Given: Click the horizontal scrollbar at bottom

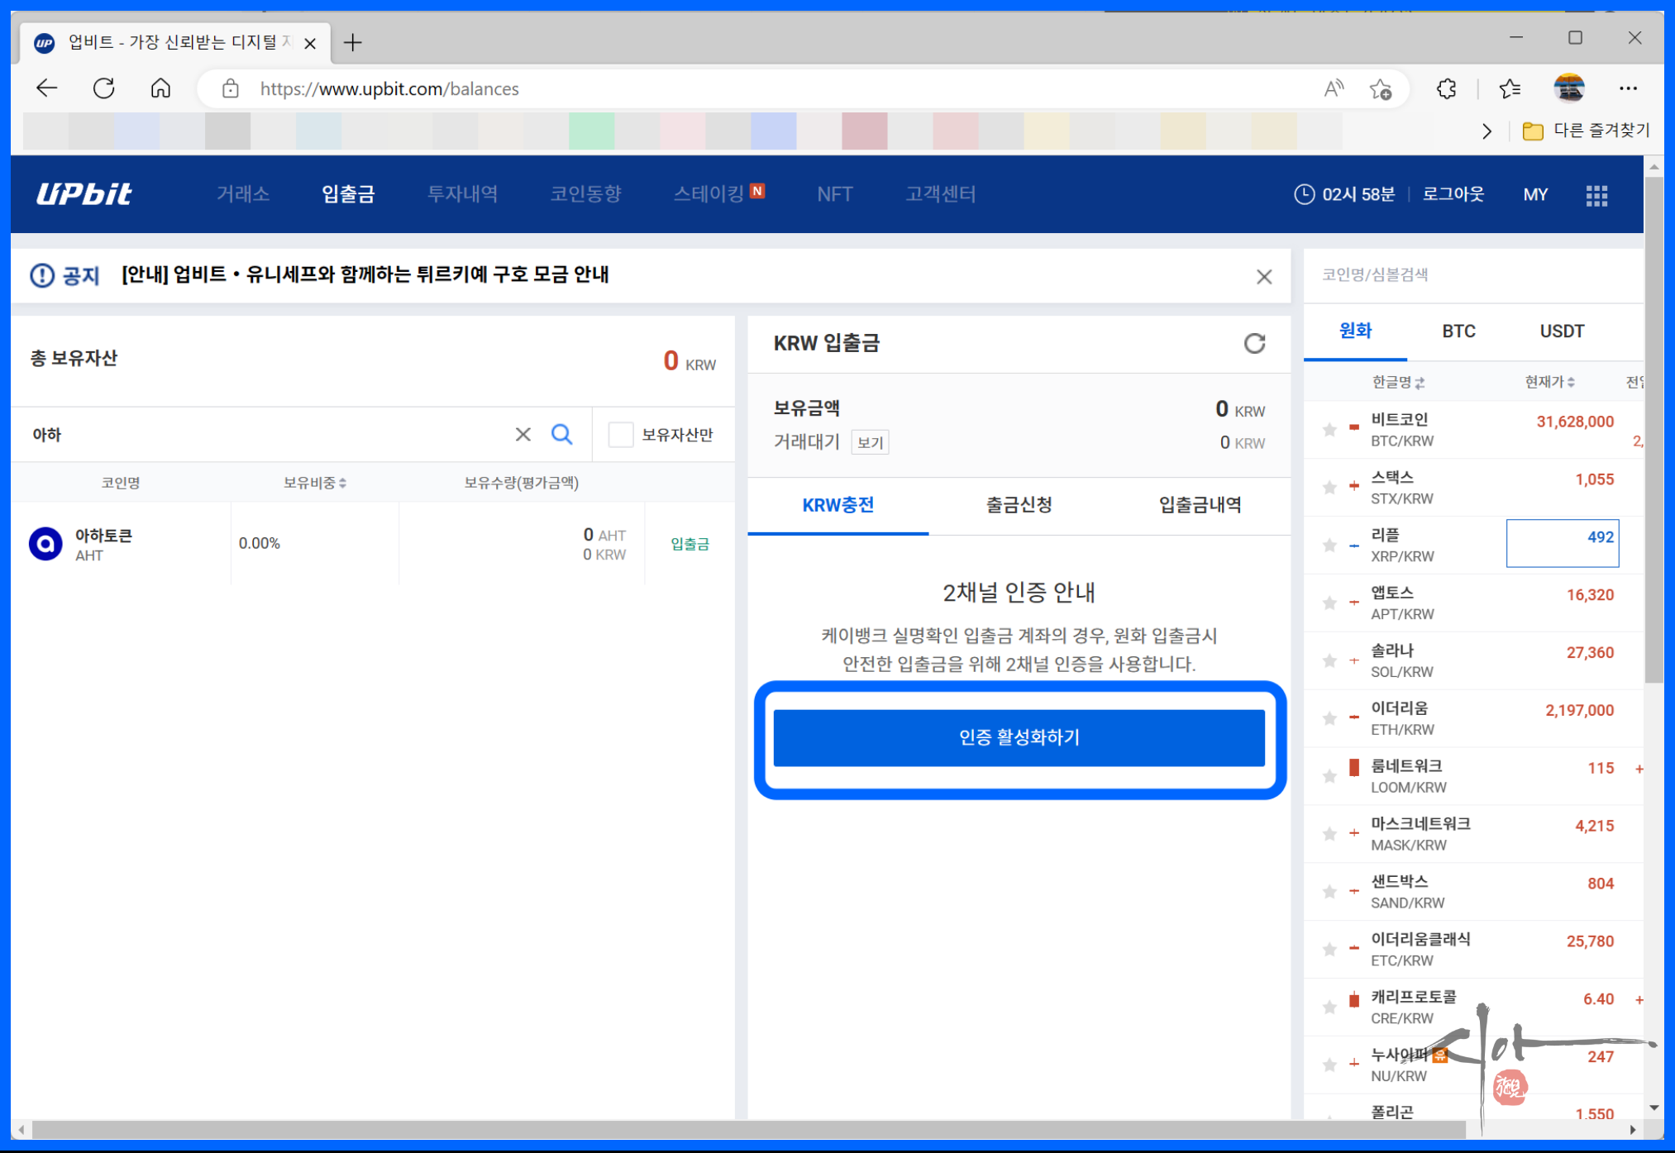Looking at the screenshot, I should pos(744,1129).
